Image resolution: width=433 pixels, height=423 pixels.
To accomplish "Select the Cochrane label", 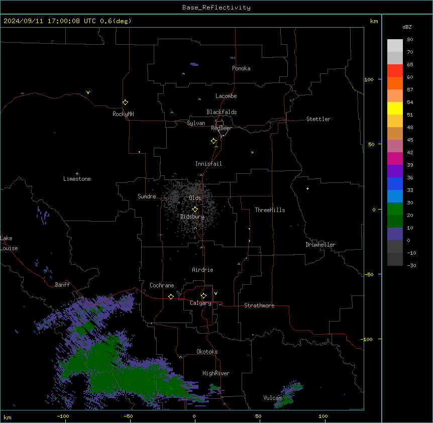I will coord(162,285).
